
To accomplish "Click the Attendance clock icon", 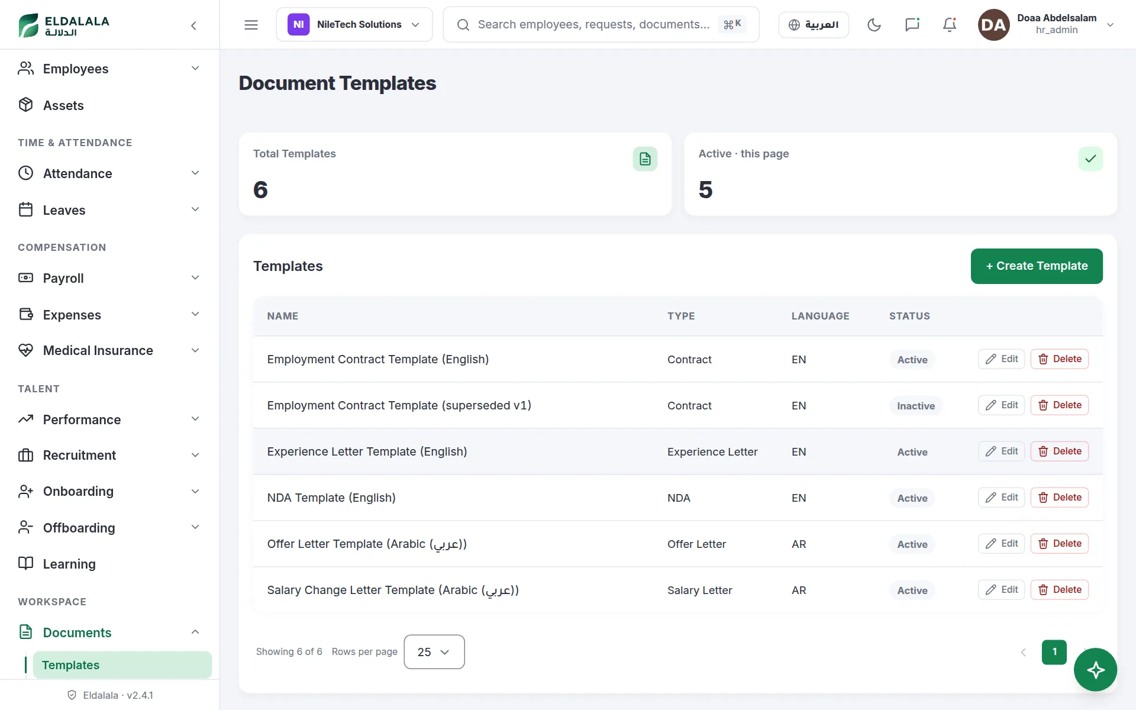I will click(25, 173).
